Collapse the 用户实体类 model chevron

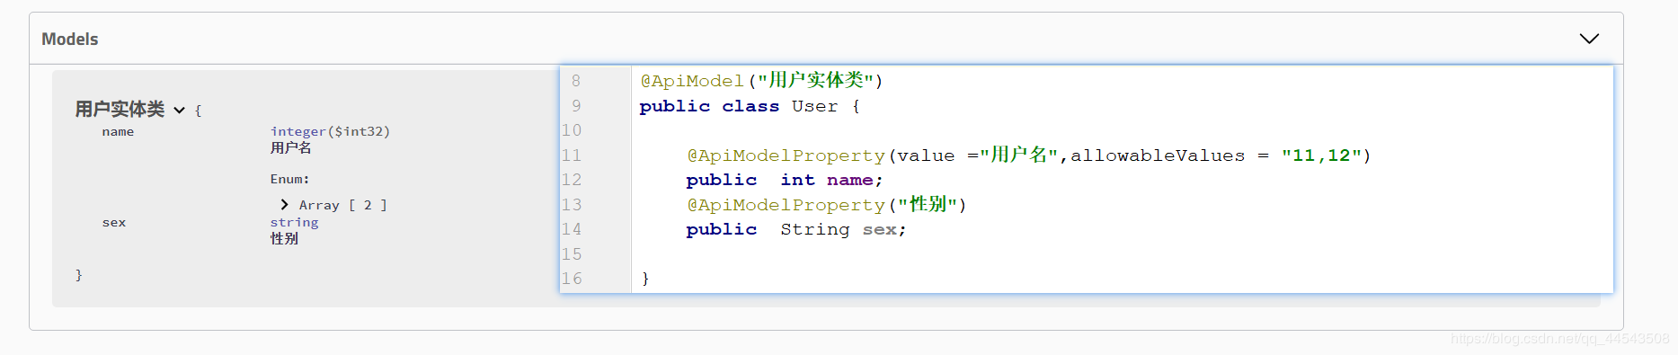[179, 111]
